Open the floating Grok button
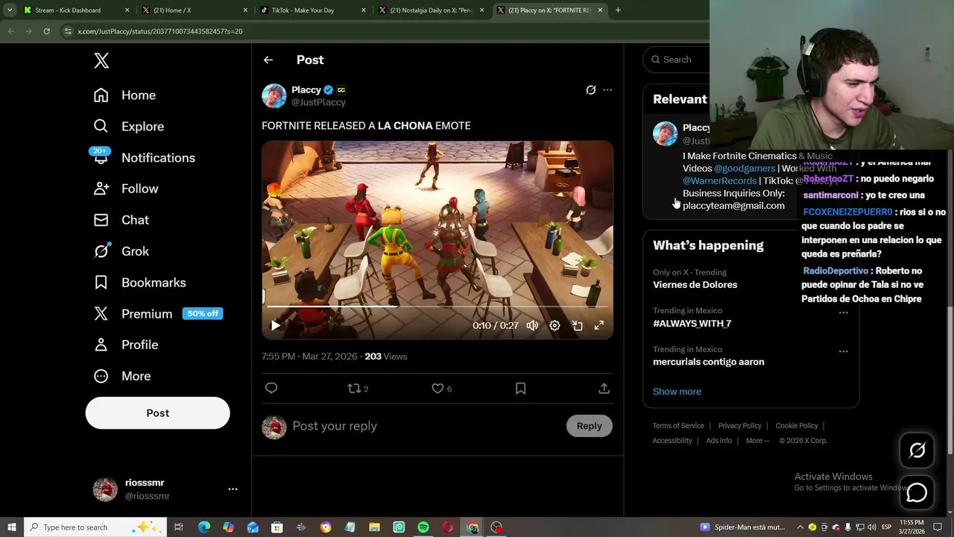This screenshot has width=954, height=537. 917,450
